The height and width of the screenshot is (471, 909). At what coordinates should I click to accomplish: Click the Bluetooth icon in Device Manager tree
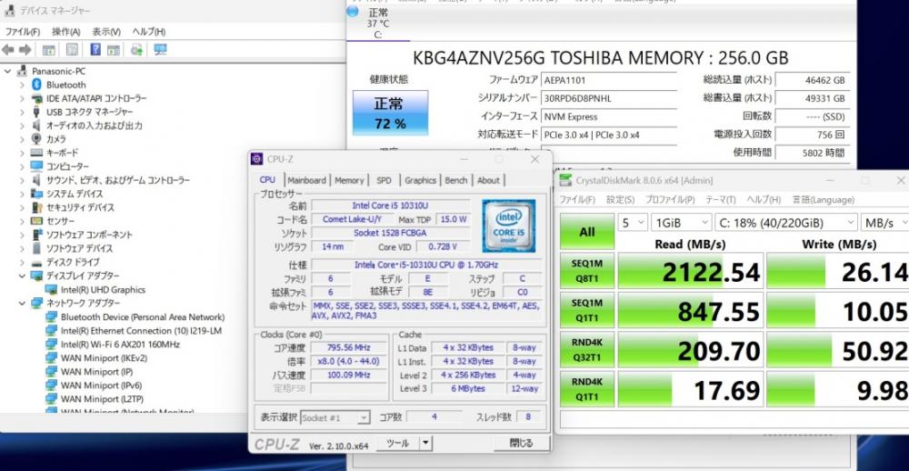point(37,85)
